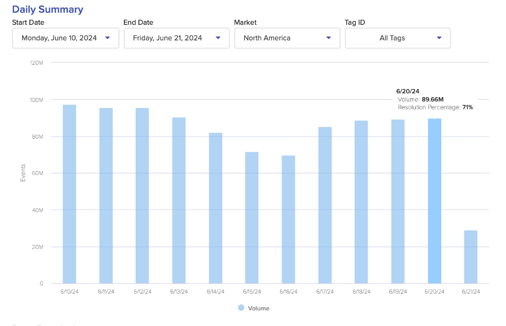Click the highlighted 6/20/24 bar
The image size is (506, 326).
click(x=434, y=201)
